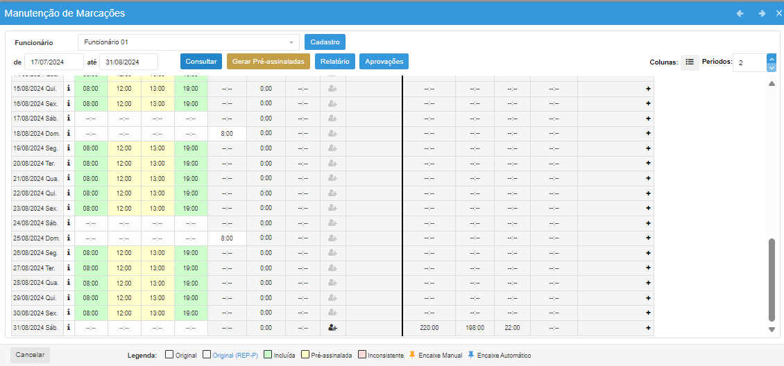Click plus icon on 19/08/2024 row
The width and height of the screenshot is (784, 366).
tap(648, 148)
